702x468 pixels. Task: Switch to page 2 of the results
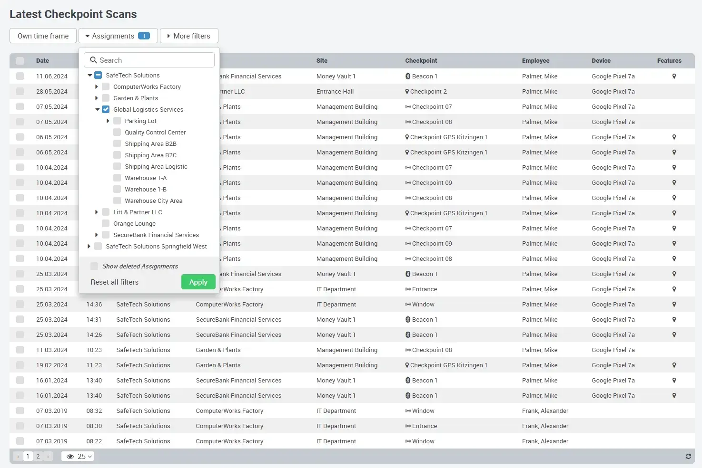[x=38, y=456]
